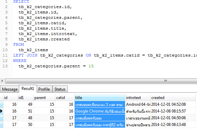Click the horizontal scrollbar left arrow
This screenshot has height=130, width=197.
[2, 81]
